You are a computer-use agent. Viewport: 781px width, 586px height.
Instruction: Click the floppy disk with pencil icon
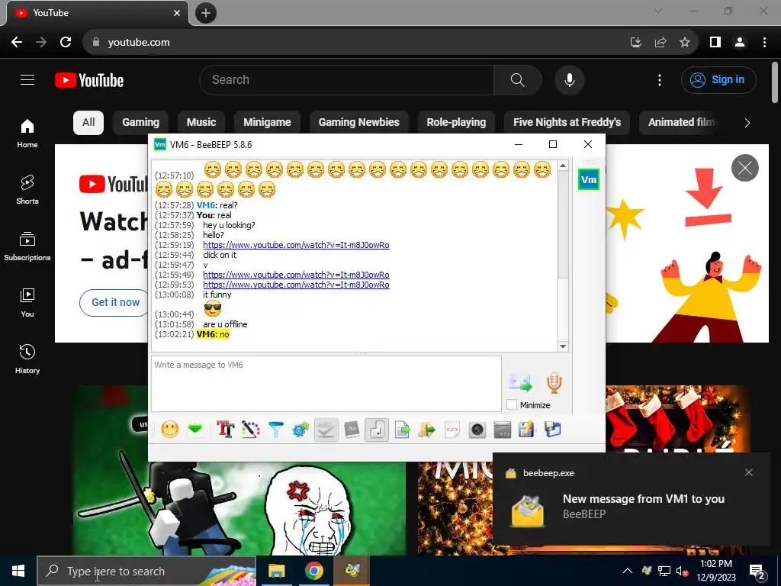coord(526,429)
